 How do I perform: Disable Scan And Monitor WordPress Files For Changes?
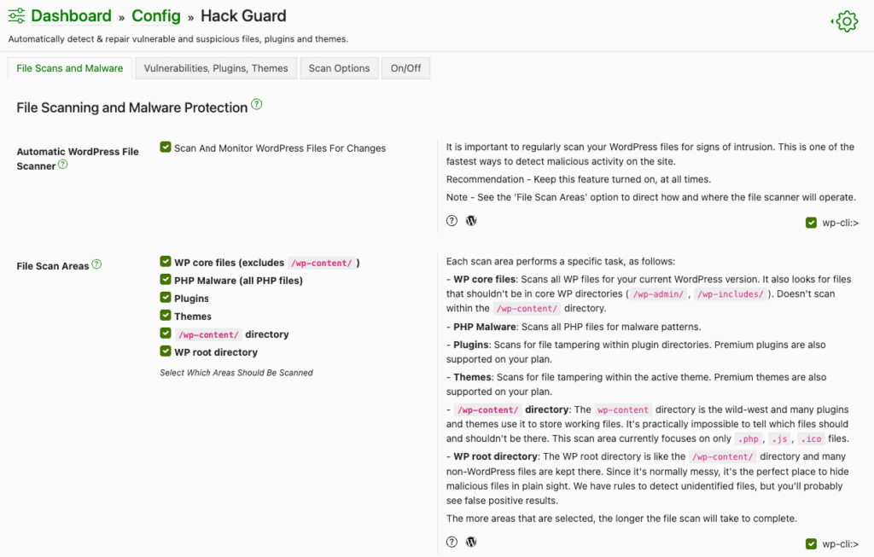165,148
